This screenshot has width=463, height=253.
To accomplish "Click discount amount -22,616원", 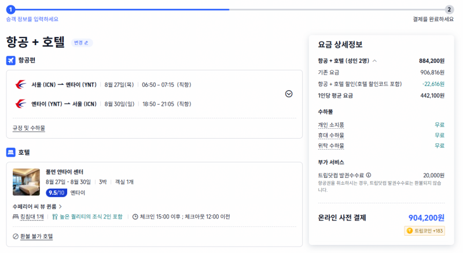I will pos(433,84).
